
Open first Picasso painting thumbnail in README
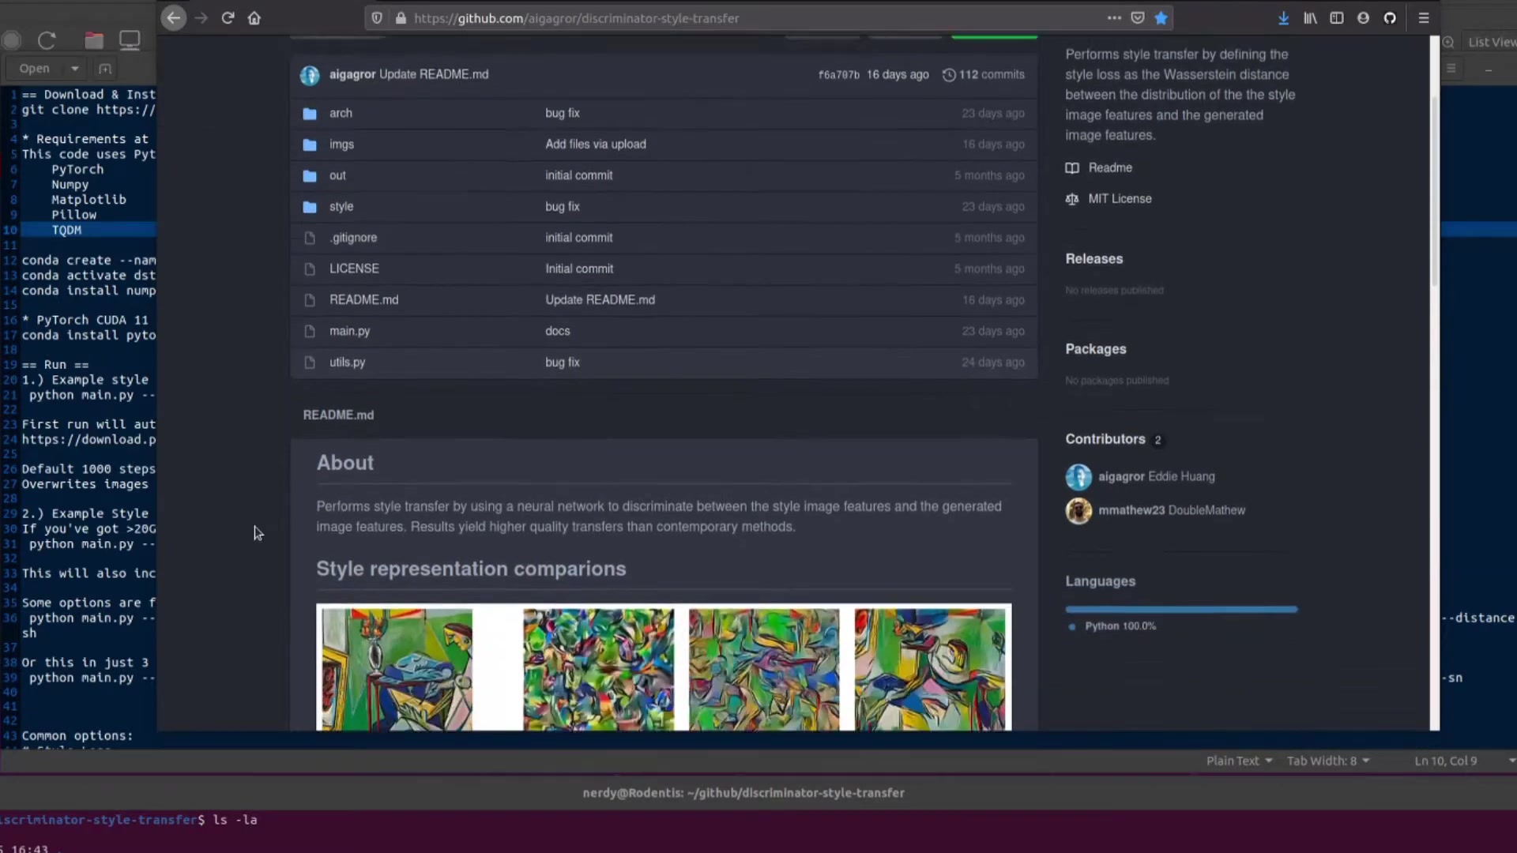click(397, 669)
